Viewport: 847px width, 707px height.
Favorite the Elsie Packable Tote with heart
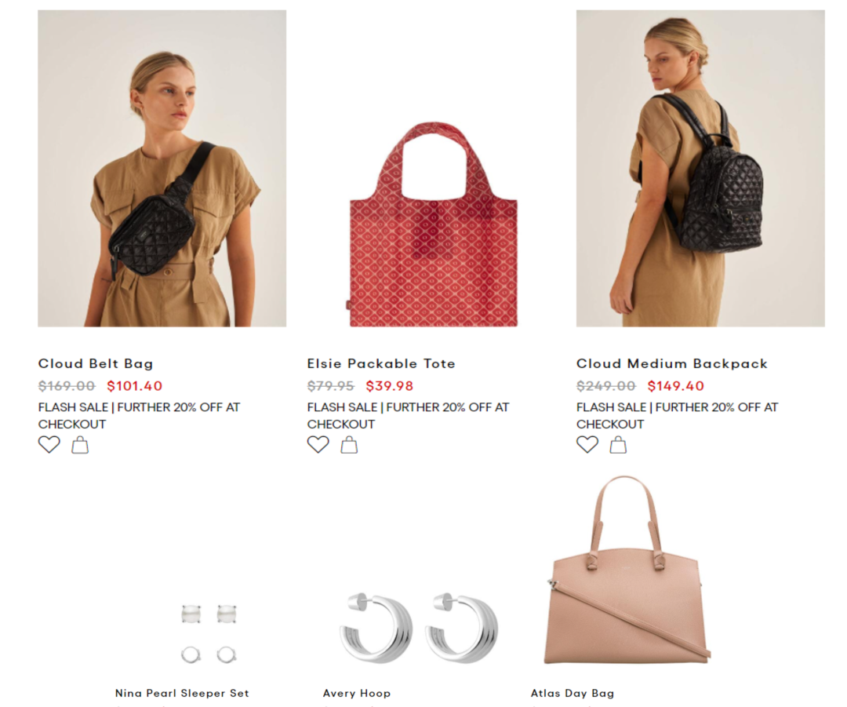coord(318,445)
